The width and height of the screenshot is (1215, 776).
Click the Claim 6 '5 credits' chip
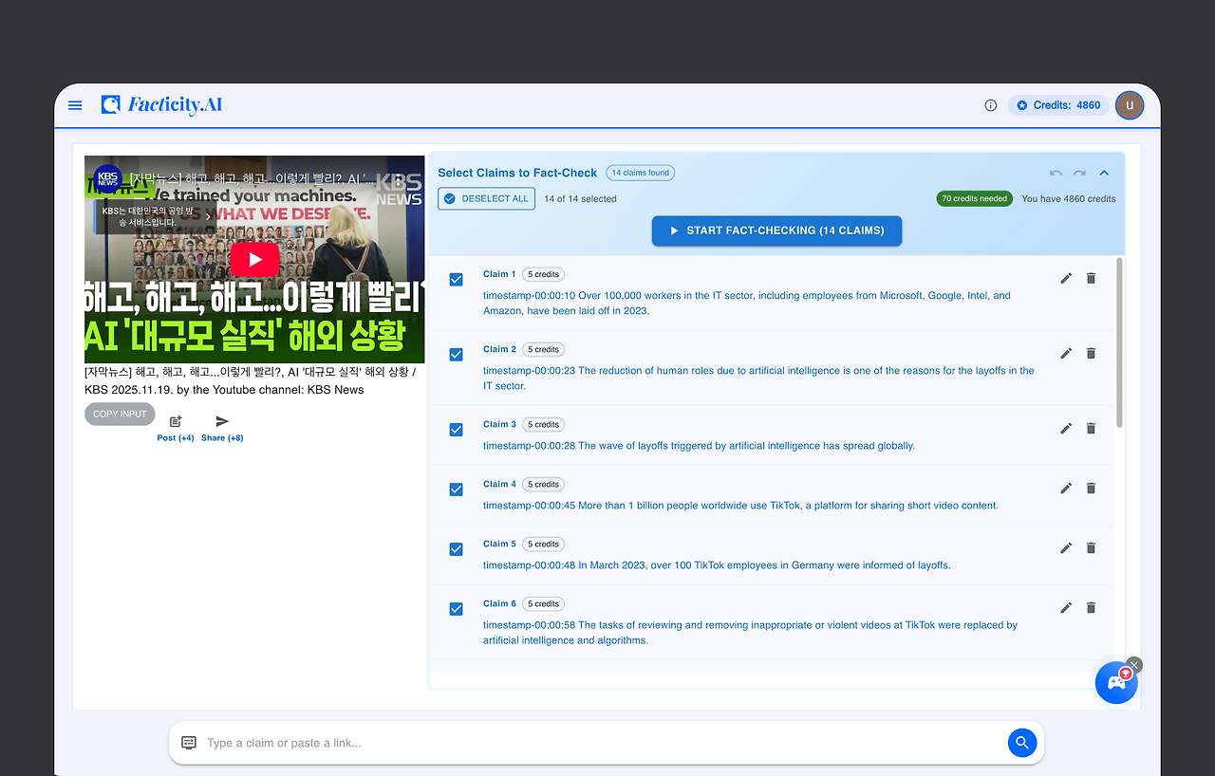544,603
